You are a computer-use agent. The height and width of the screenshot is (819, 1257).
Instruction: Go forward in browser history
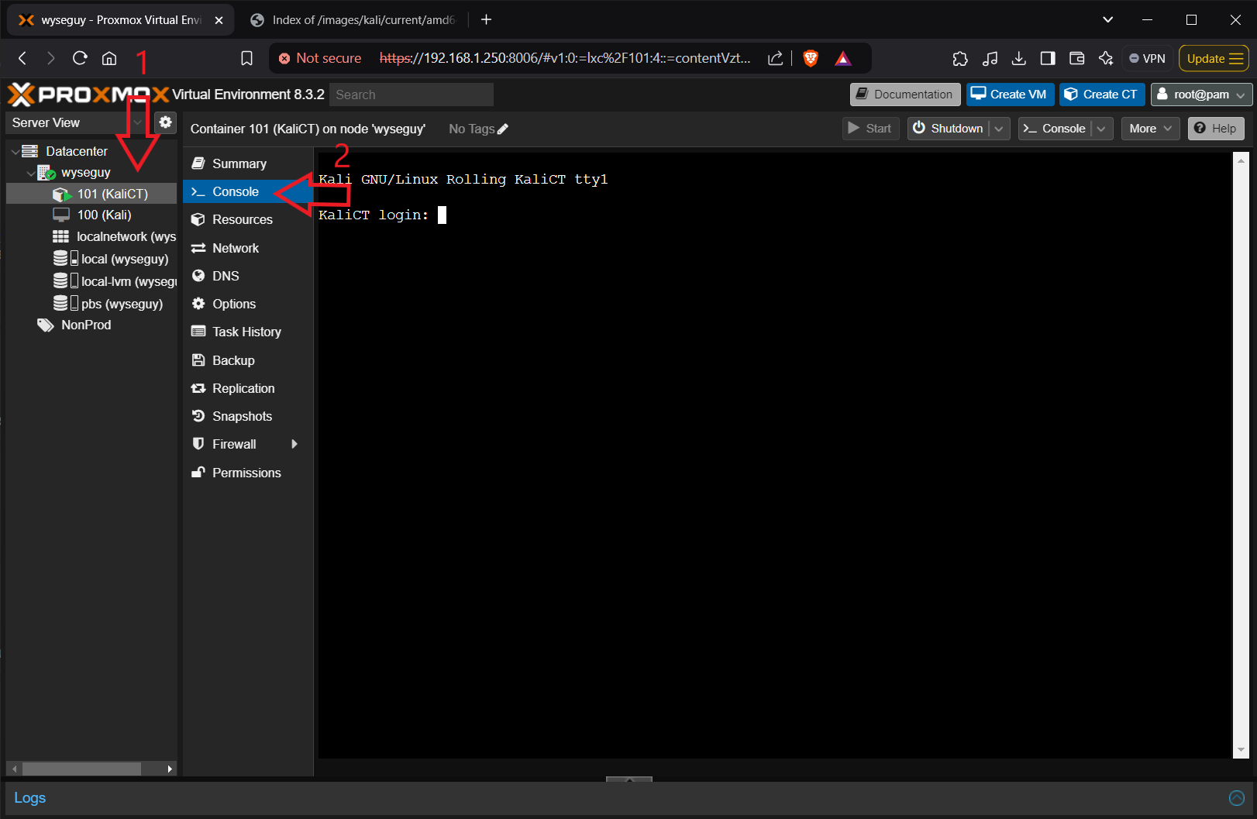(50, 58)
